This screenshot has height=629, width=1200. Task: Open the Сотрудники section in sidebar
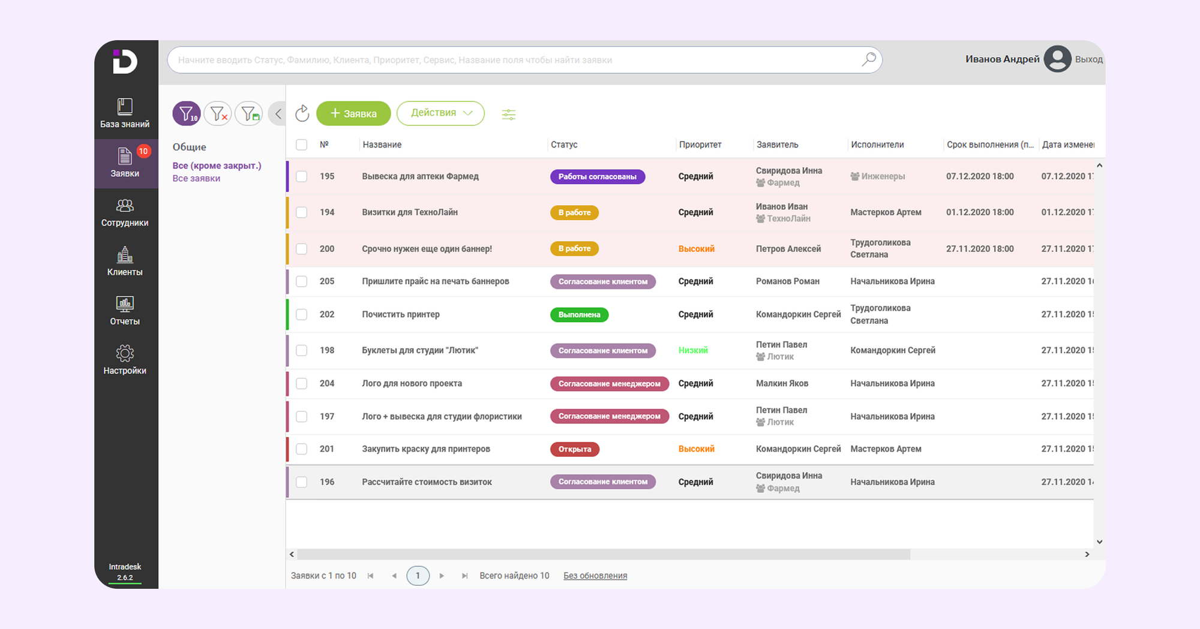[x=125, y=213]
